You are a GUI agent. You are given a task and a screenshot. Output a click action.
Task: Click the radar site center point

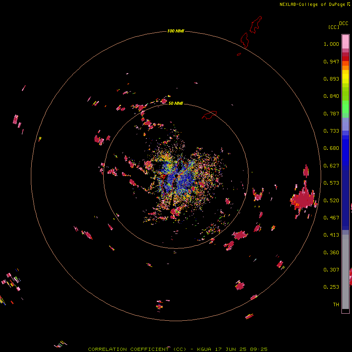click(176, 176)
